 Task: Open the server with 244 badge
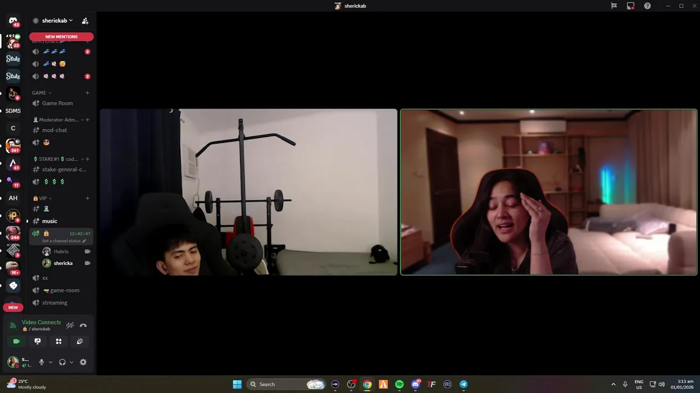coord(13,233)
